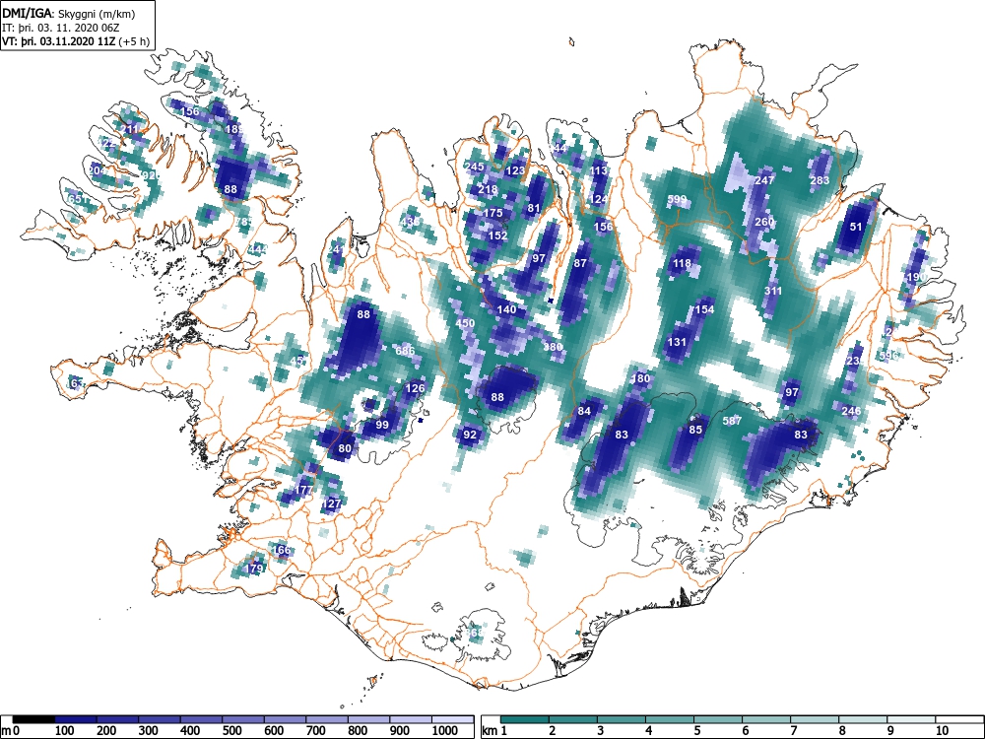Click the dark navy swatch between 100 and 200
This screenshot has height=739, width=985.
click(x=76, y=719)
